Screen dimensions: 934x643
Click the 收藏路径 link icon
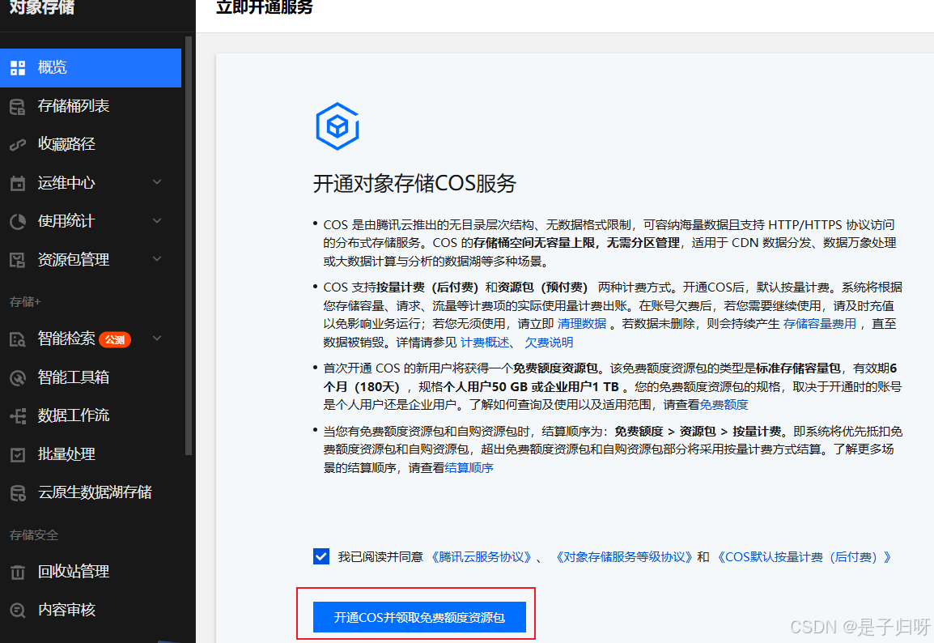[18, 145]
